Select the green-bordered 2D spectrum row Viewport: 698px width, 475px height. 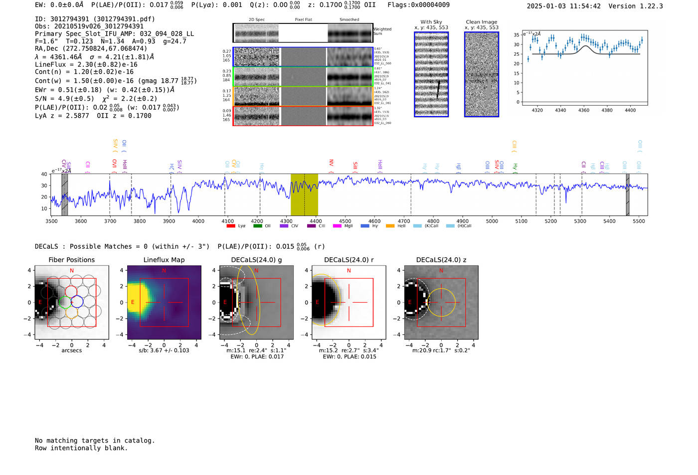303,77
